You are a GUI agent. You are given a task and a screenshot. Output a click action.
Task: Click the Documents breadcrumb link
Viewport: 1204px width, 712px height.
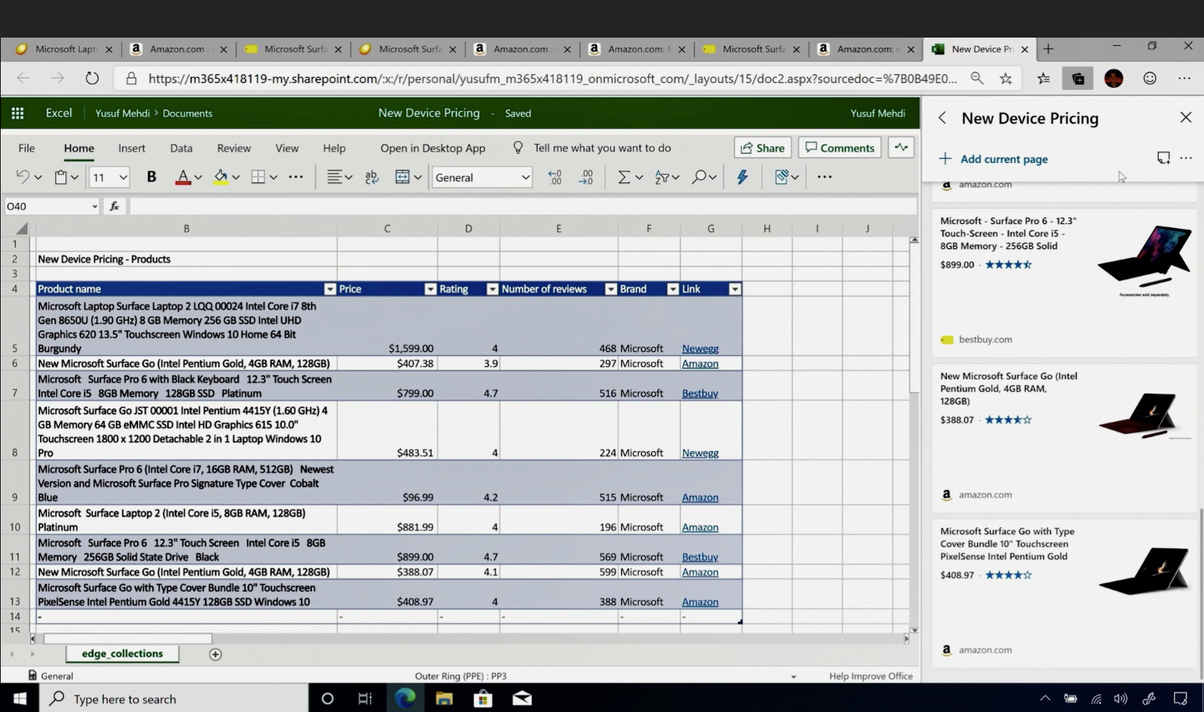click(187, 114)
